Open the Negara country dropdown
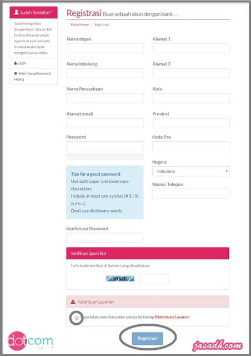The width and height of the screenshot is (251, 356). point(190,171)
